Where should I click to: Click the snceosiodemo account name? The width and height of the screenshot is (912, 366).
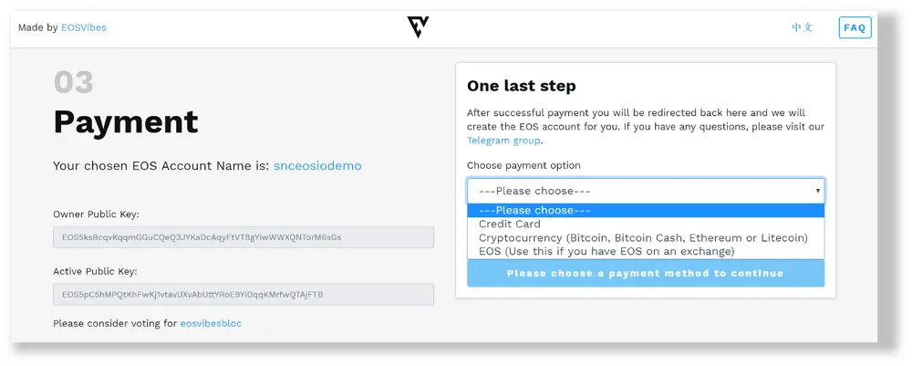317,166
